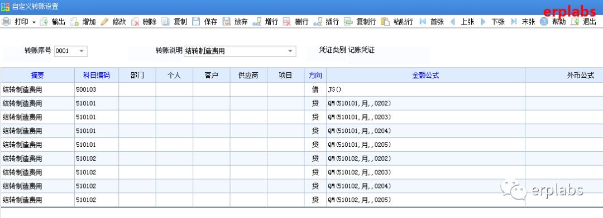Screen dimensions: 603x218
Task: Click the 保存 toolbar label
Action: pos(210,22)
